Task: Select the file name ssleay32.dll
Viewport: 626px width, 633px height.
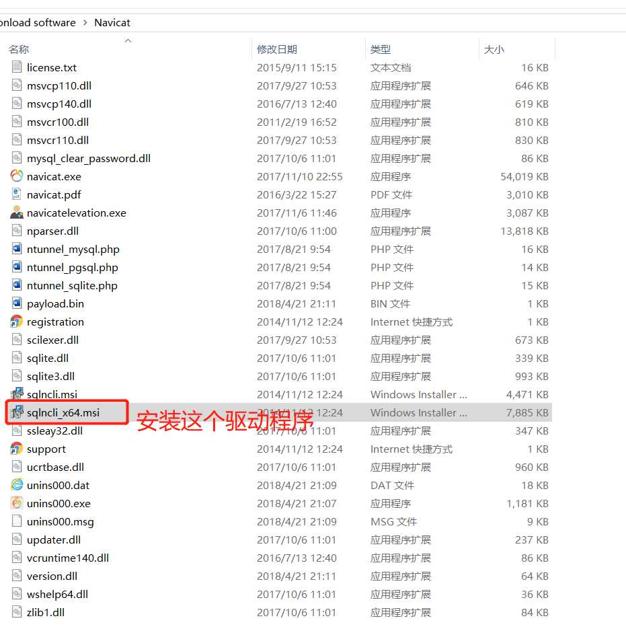Action: (x=55, y=431)
